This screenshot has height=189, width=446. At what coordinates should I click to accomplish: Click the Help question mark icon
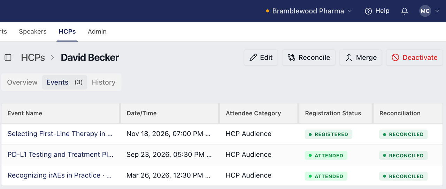tap(368, 11)
